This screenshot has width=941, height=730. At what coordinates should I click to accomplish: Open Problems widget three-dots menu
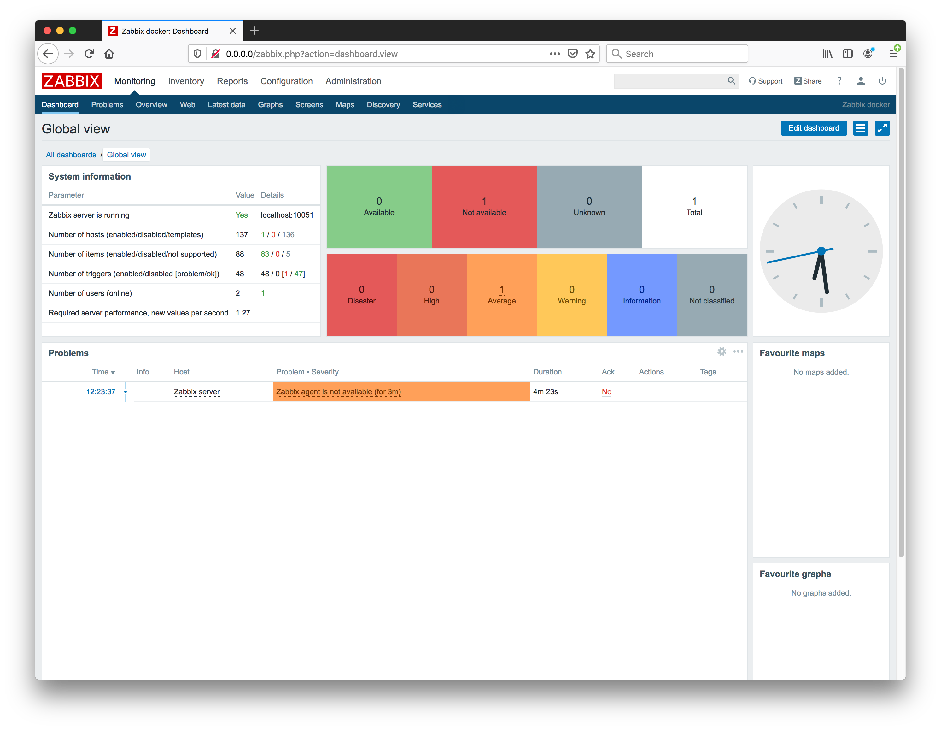pos(738,352)
